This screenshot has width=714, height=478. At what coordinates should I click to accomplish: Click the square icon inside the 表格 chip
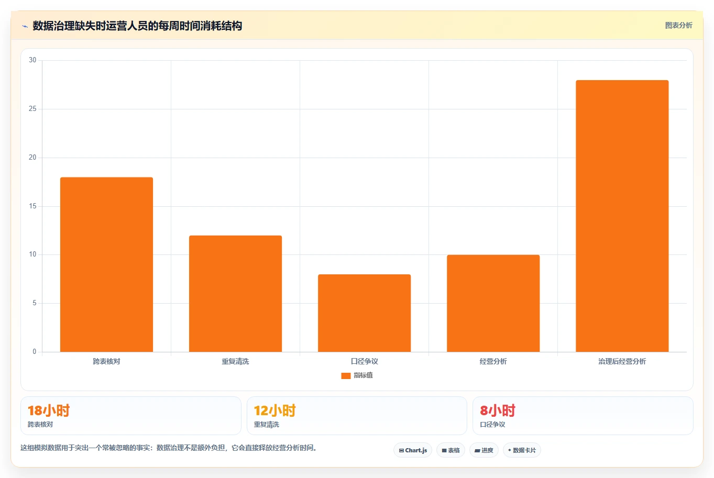pos(444,450)
